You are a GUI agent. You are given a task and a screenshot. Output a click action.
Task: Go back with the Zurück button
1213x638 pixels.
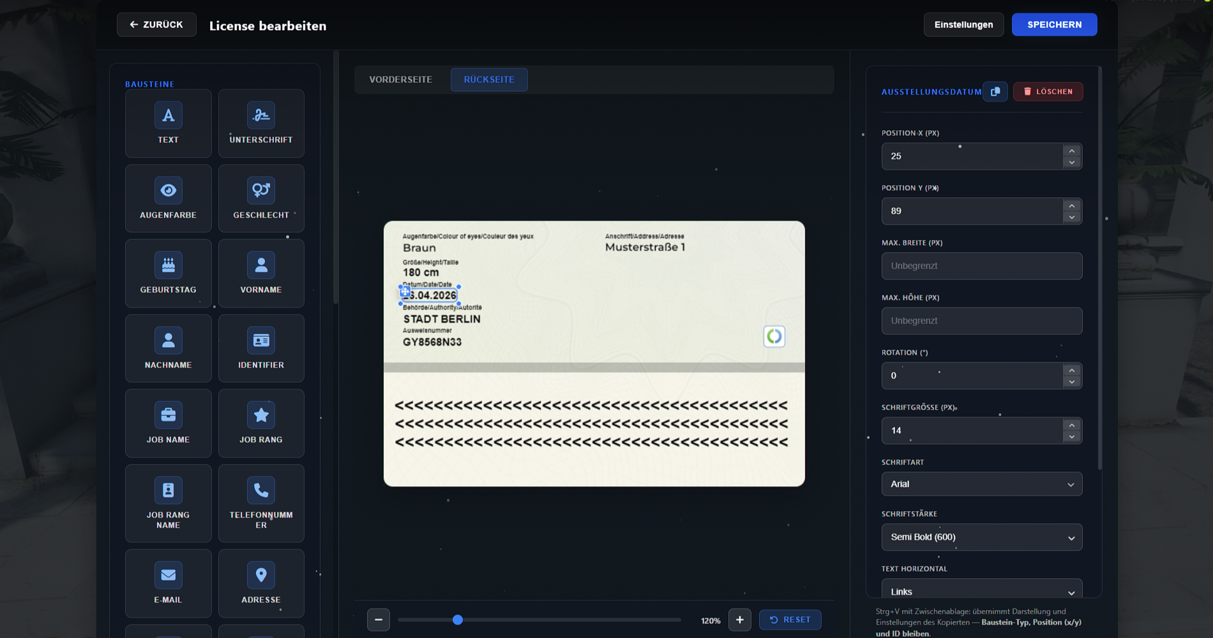tap(156, 24)
